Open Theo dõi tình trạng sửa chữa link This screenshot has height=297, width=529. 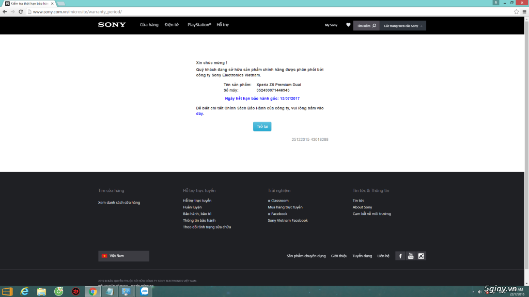207,227
